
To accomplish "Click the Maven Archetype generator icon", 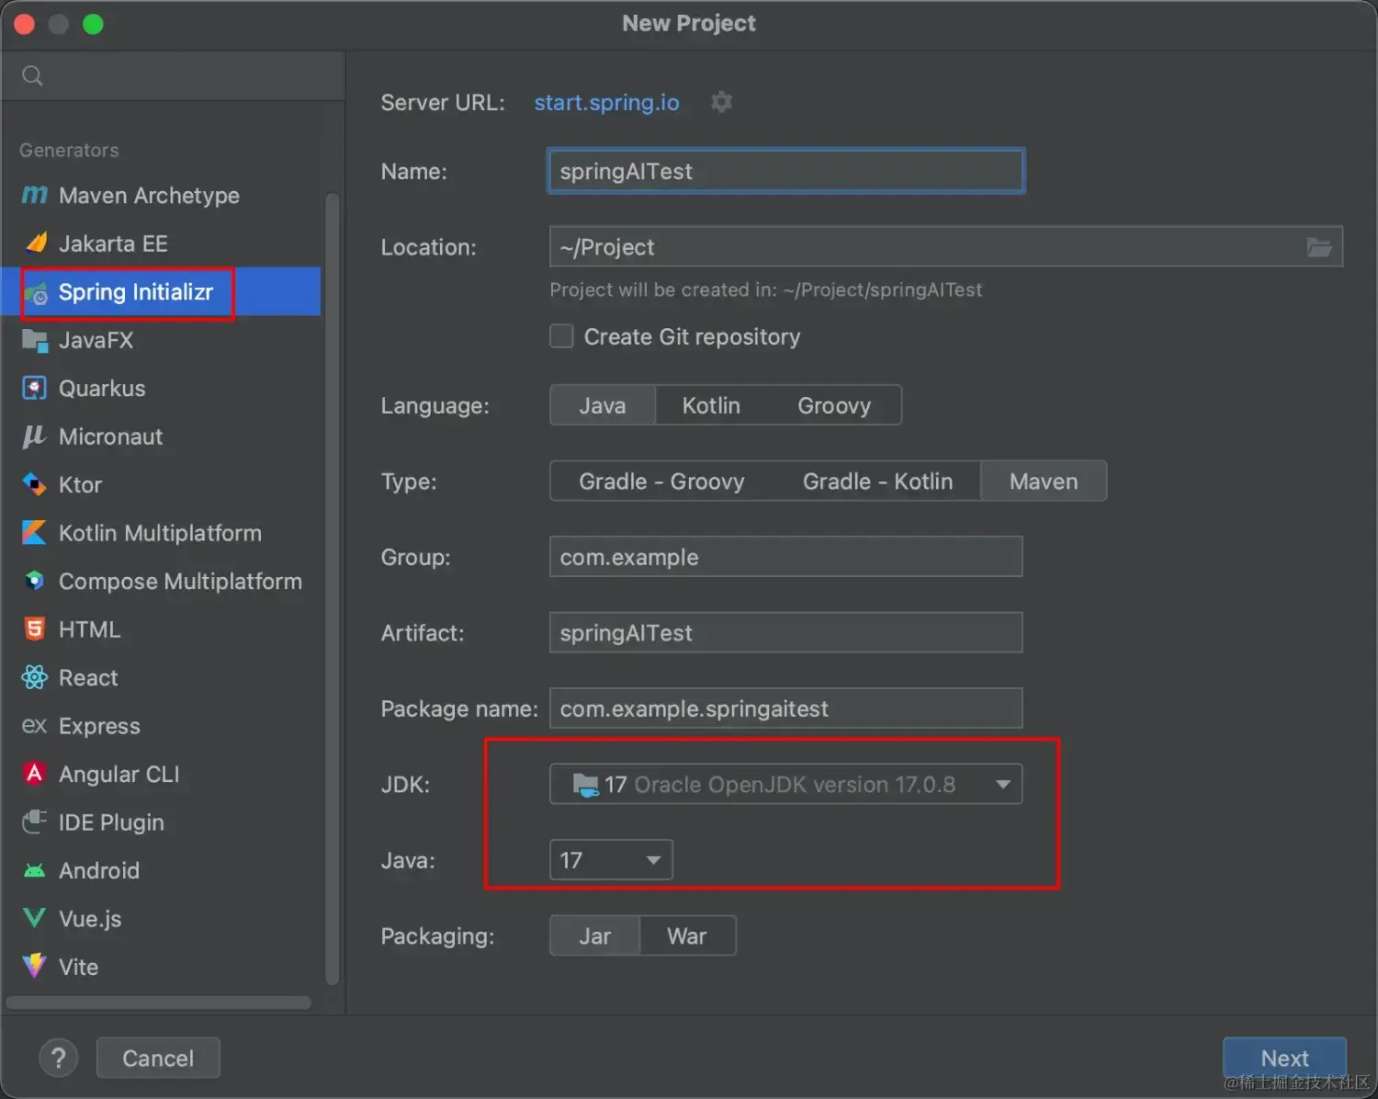I will point(35,195).
